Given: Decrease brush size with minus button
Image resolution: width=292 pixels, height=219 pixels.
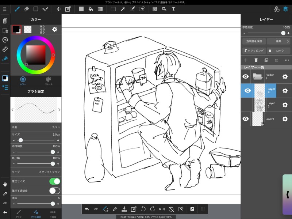Looking at the screenshot, I should click(14, 140).
